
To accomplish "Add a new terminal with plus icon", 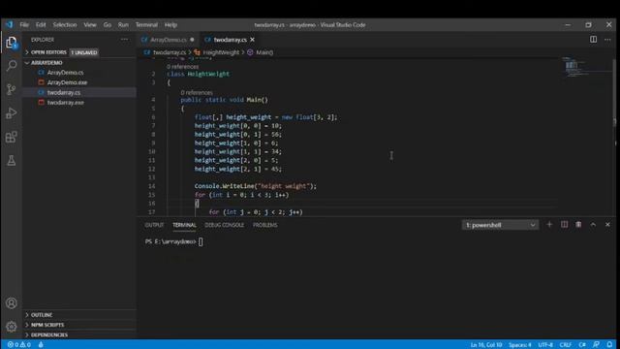I will tap(549, 224).
